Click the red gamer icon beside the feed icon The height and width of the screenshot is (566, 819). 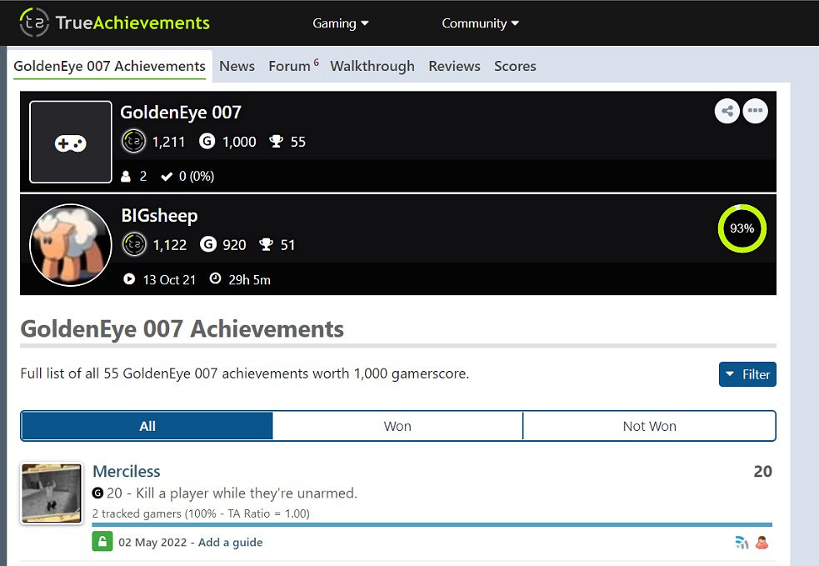tap(761, 543)
